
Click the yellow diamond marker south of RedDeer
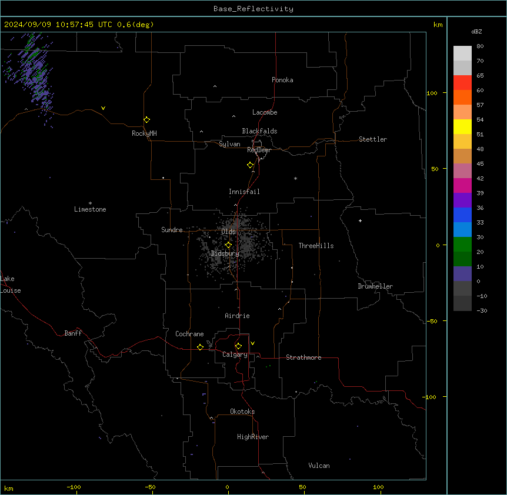(251, 165)
